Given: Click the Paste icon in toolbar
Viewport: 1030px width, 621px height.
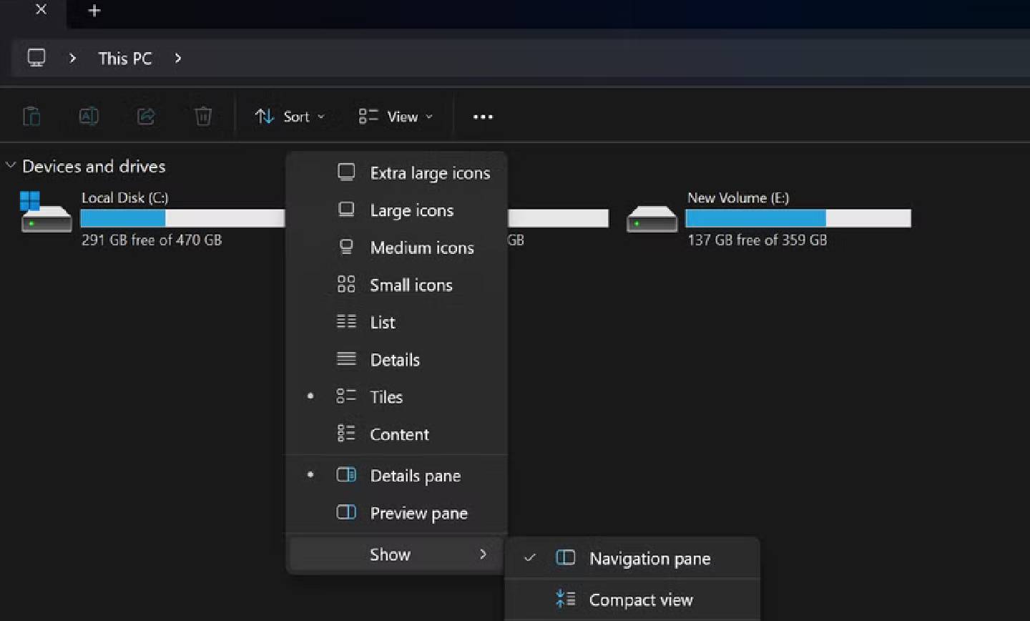Looking at the screenshot, I should point(31,116).
